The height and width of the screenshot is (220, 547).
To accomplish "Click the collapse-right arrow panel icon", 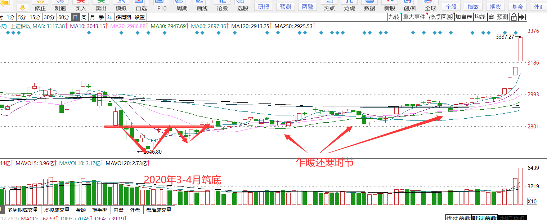I will point(523,17).
